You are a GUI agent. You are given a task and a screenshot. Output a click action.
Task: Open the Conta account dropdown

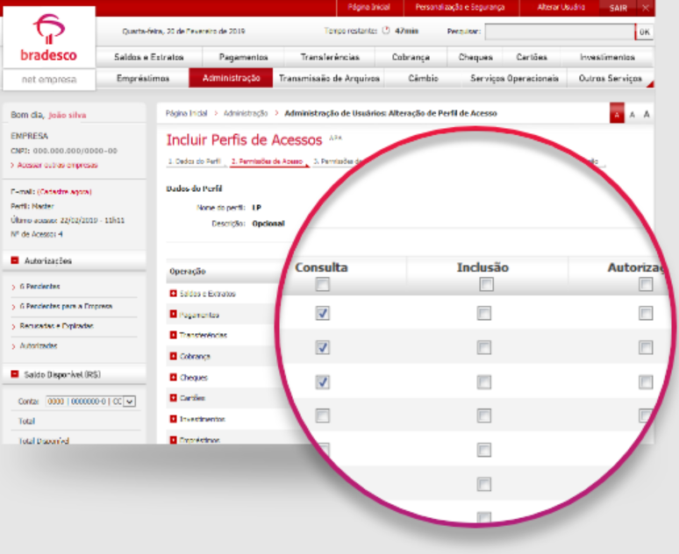click(x=129, y=401)
